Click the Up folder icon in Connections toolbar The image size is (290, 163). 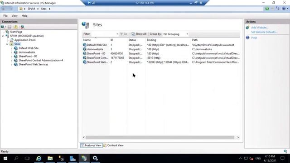(16, 27)
